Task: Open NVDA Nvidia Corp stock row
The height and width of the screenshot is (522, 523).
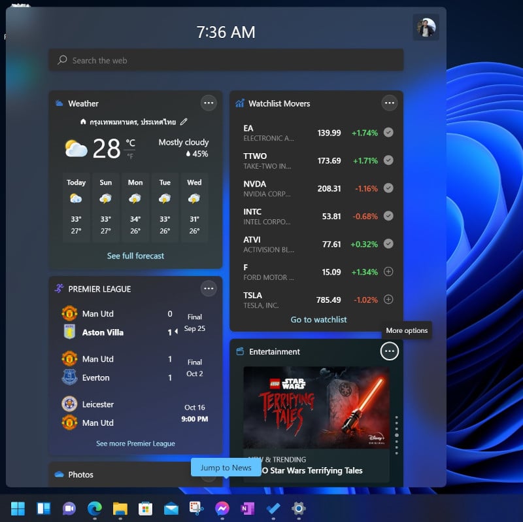Action: tap(317, 188)
